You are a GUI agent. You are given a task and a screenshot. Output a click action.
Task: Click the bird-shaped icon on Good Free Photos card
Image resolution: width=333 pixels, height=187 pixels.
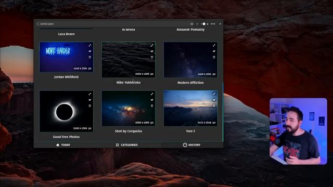click(90, 100)
